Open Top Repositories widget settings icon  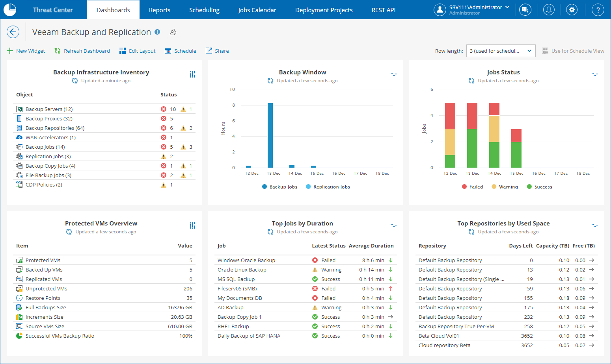coord(595,225)
